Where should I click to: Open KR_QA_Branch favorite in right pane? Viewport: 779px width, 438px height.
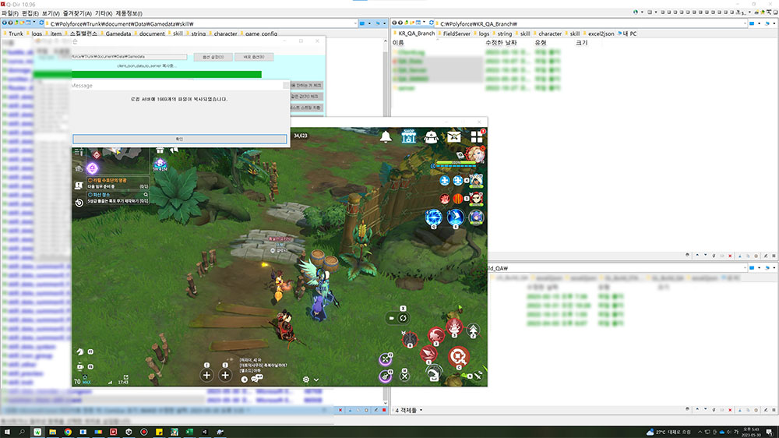pyautogui.click(x=414, y=34)
